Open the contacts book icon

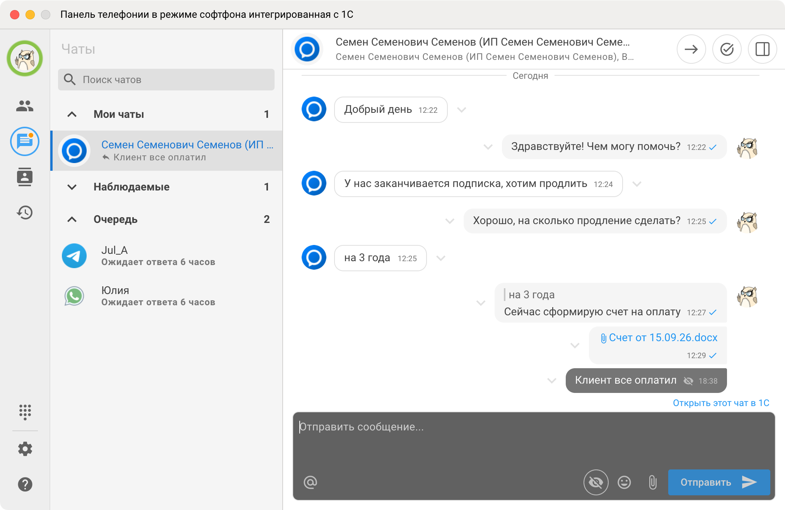point(25,177)
